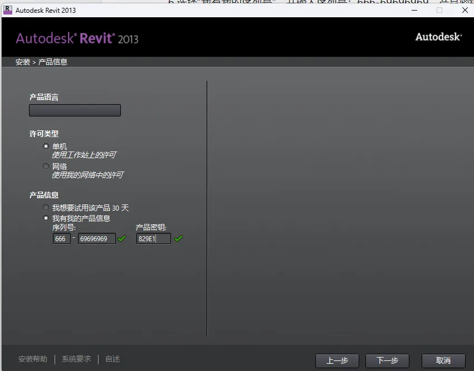Select 我有我的产品信息 radio button

(x=46, y=218)
